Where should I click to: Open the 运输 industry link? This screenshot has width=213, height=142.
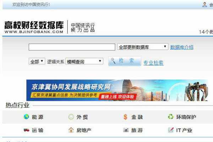38,130
